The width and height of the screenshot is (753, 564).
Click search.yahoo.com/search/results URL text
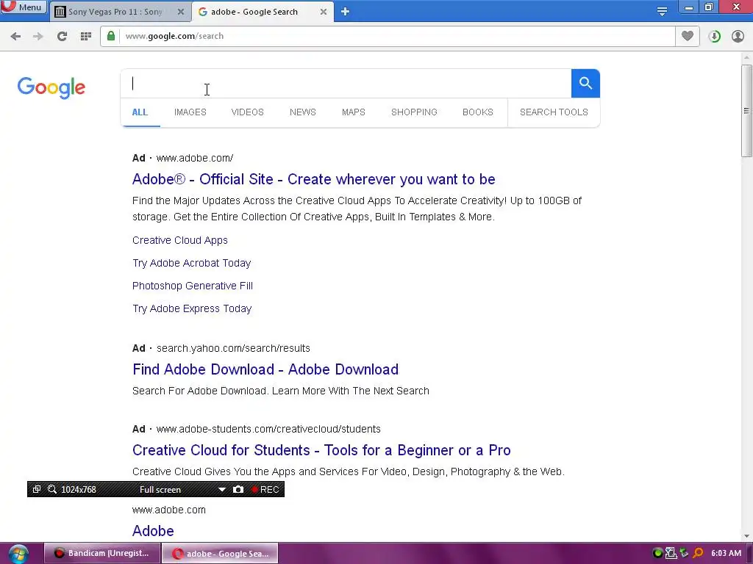tap(233, 348)
